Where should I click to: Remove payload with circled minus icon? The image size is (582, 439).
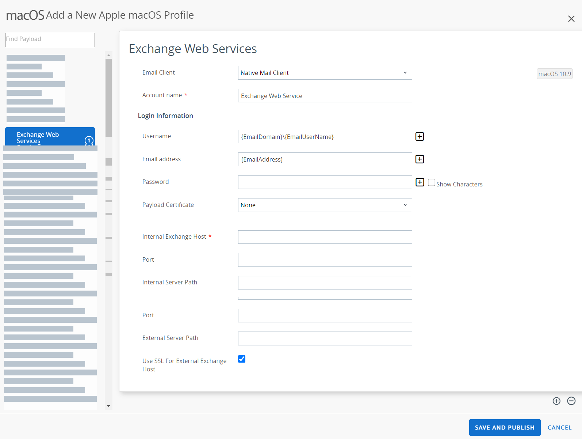tap(571, 401)
